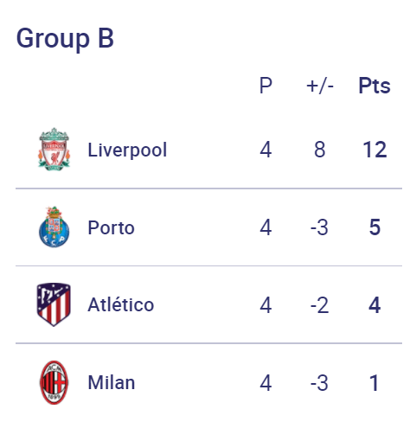Click the AC Milan club crest
The width and height of the screenshot is (416, 441).
[x=54, y=382]
